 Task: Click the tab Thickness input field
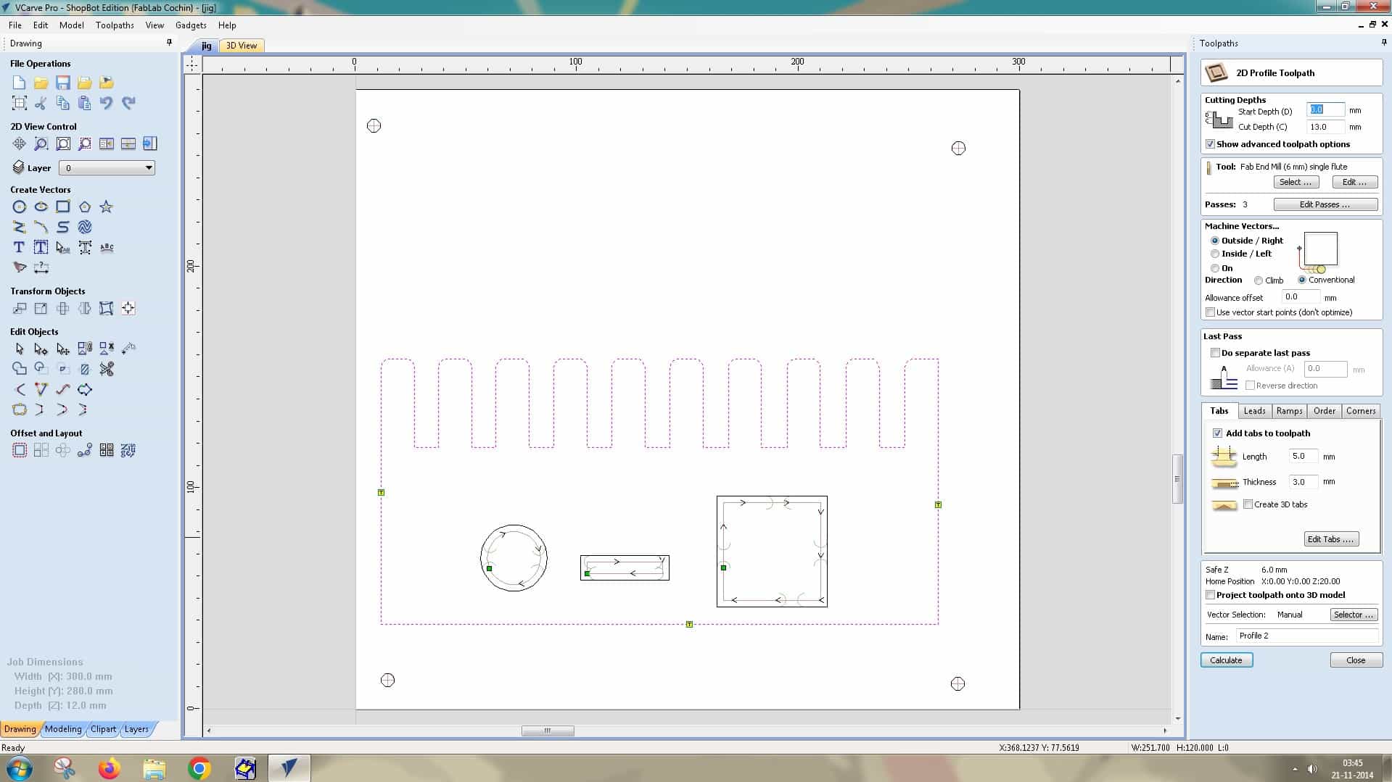click(x=1303, y=482)
